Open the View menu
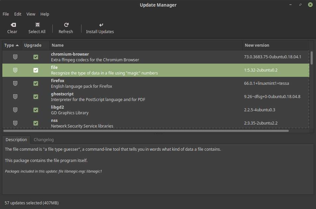 [x=30, y=14]
